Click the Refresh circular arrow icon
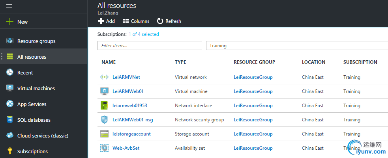 160,21
